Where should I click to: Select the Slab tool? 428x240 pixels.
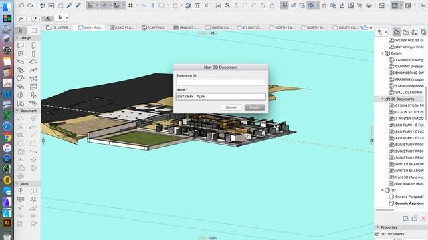click(33, 62)
